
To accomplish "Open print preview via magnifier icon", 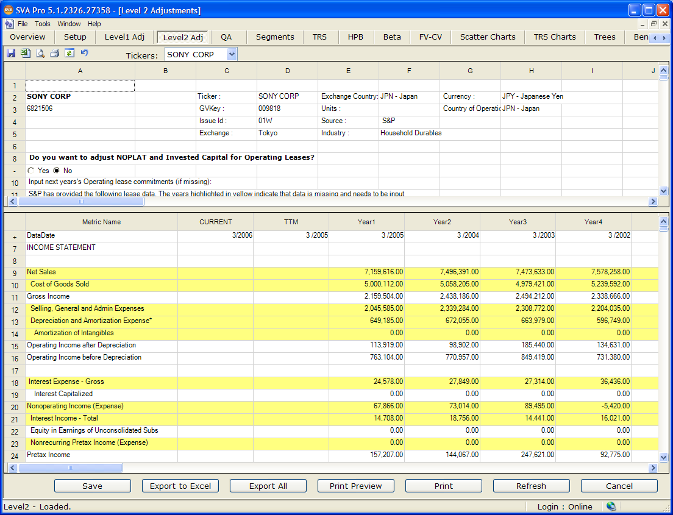I will [x=40, y=54].
